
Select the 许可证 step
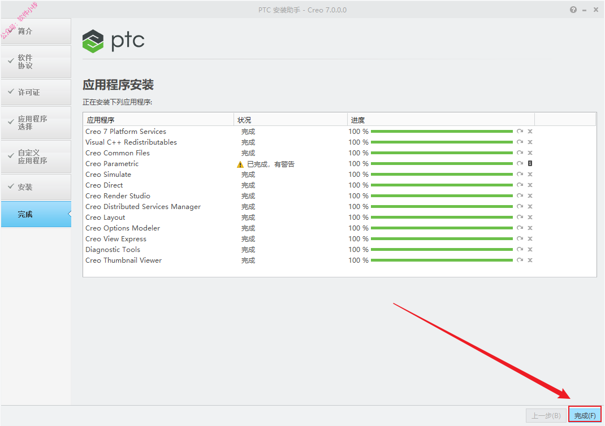tap(36, 92)
